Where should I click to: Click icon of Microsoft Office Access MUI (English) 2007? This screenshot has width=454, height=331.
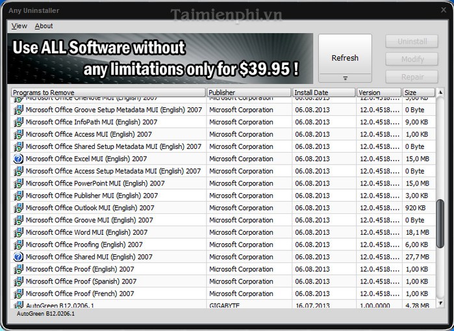18,135
